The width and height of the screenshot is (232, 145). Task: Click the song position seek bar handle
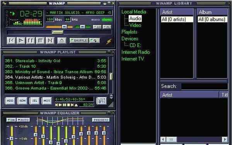point(58,32)
